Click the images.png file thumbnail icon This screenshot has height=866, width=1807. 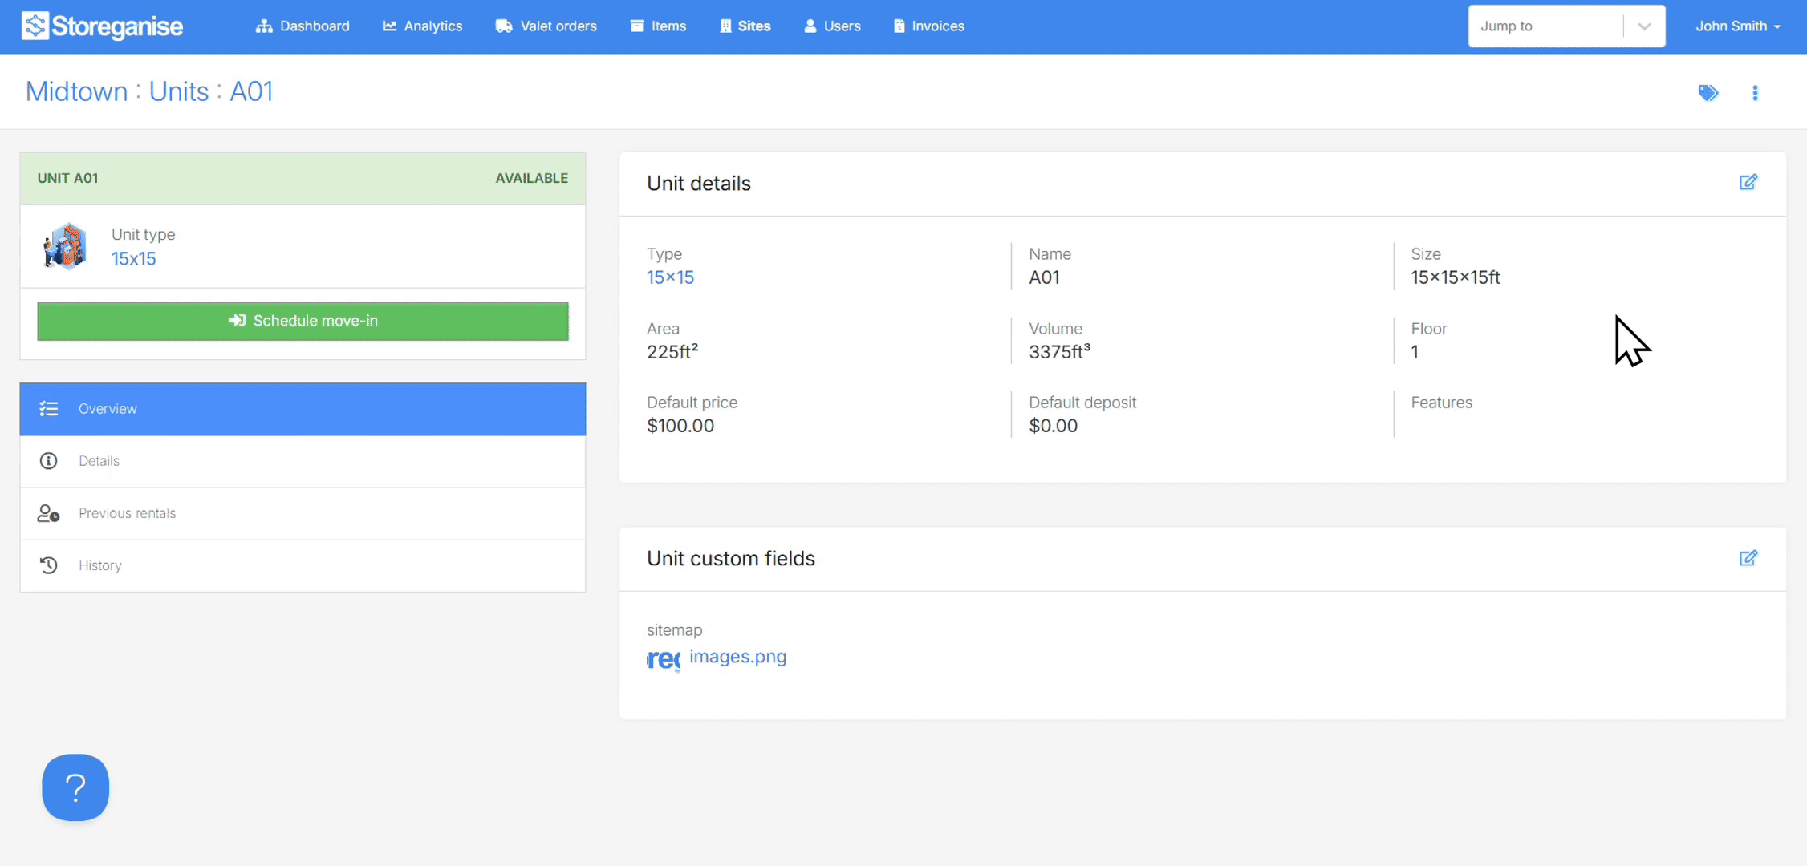click(663, 658)
